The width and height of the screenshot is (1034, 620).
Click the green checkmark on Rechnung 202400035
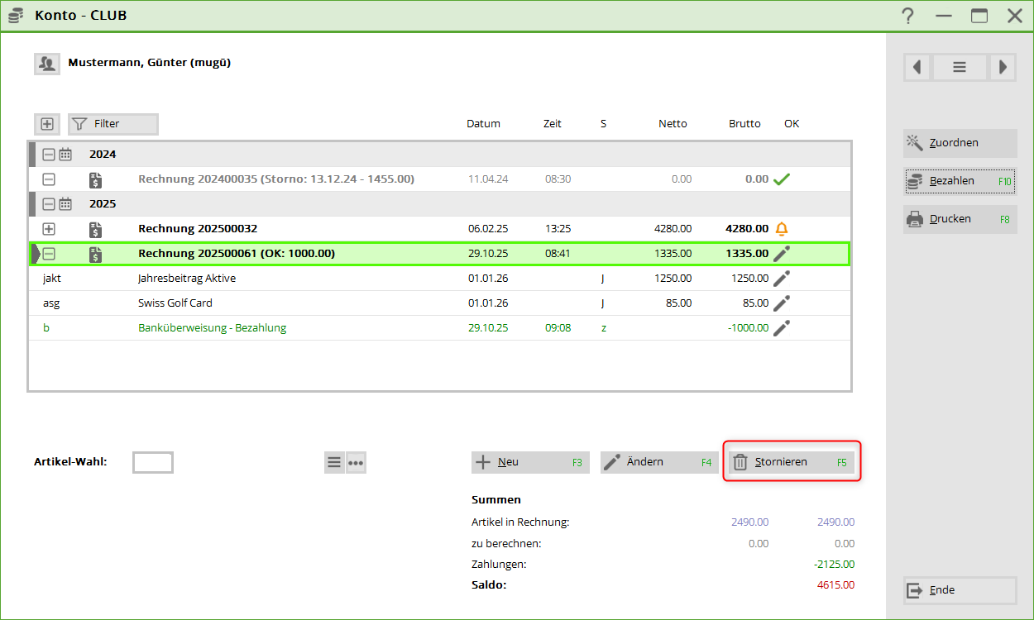pyautogui.click(x=781, y=179)
